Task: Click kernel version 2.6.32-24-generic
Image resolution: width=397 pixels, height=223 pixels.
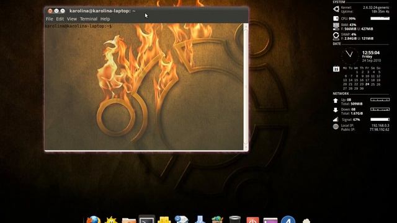Action: click(x=376, y=7)
